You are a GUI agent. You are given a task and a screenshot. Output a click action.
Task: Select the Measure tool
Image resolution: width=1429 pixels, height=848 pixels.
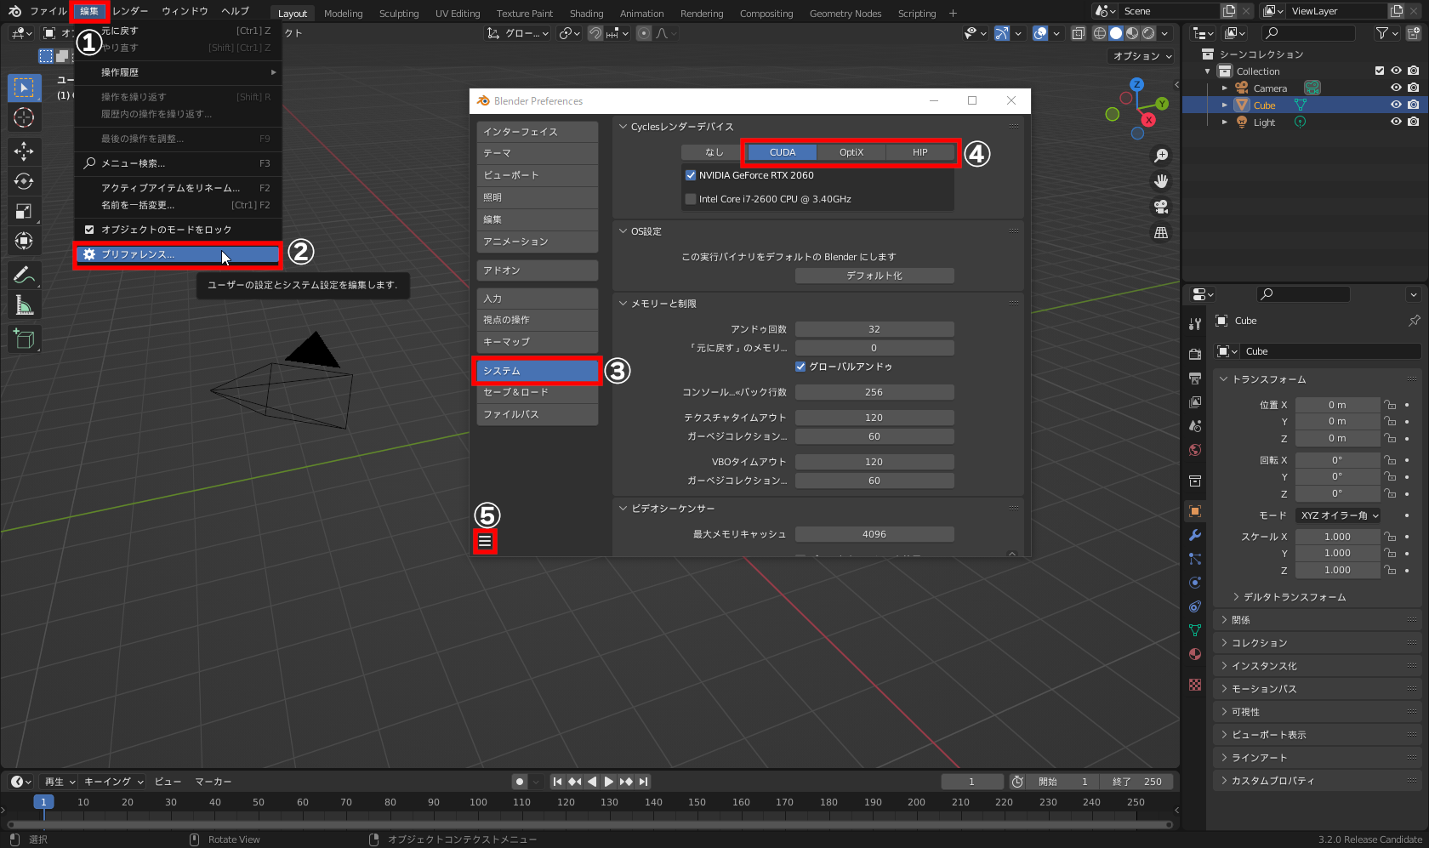click(24, 304)
